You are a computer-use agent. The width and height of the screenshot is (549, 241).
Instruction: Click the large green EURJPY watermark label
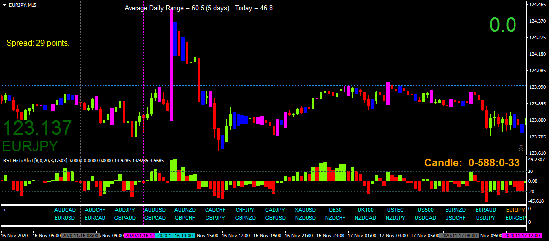[x=30, y=146]
